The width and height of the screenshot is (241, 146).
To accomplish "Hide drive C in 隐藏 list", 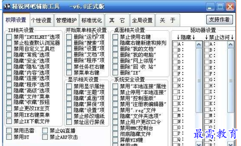I will 175,56.
